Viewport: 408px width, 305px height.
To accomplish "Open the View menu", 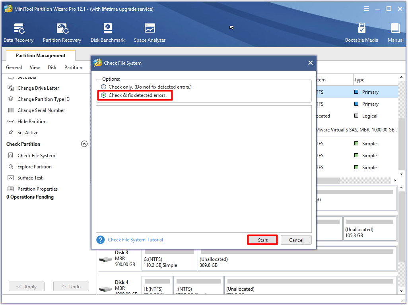I will 35,67.
